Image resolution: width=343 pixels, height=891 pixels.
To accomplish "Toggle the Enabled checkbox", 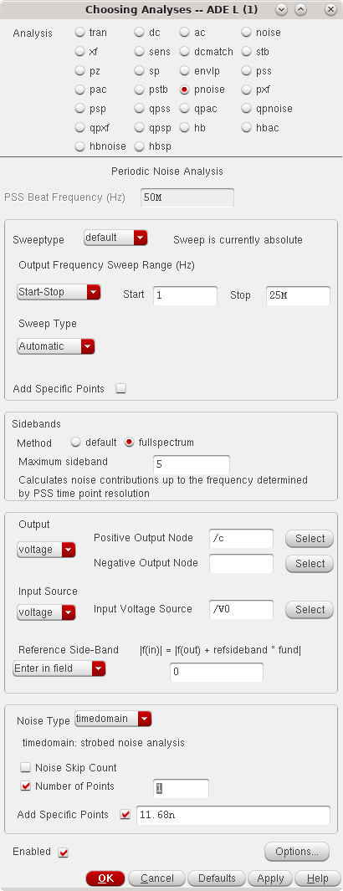I will [63, 853].
